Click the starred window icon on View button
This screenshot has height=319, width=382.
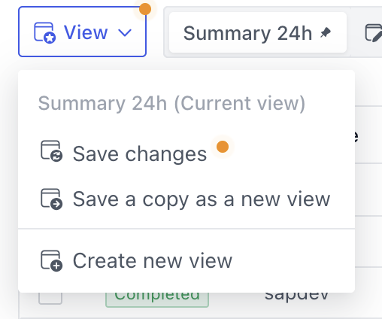(44, 33)
